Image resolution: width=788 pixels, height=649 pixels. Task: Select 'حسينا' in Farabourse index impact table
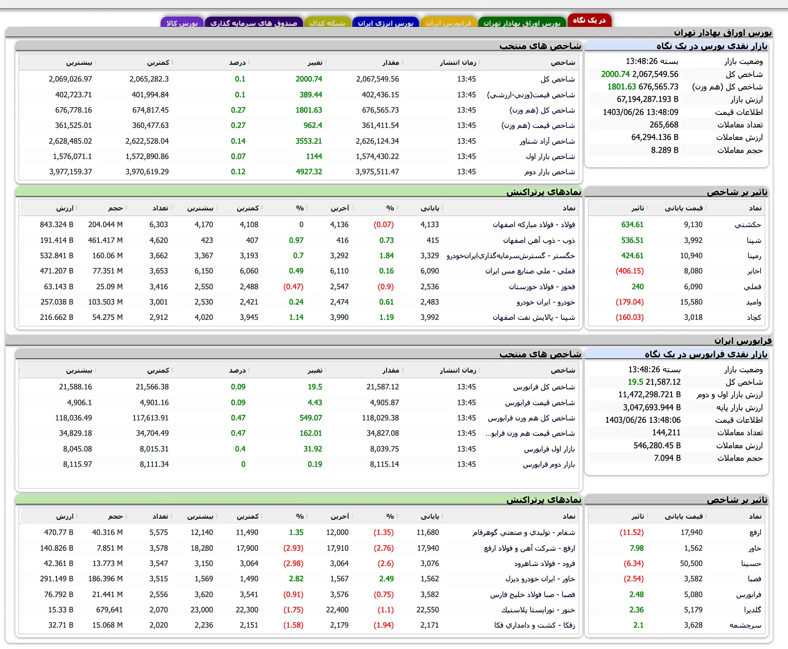751,564
